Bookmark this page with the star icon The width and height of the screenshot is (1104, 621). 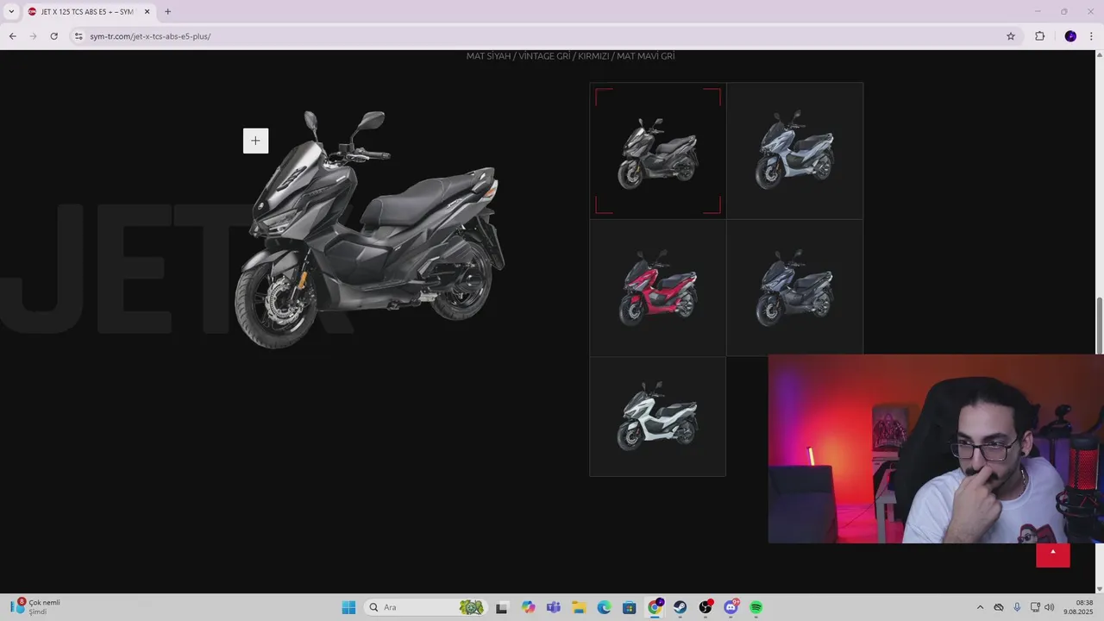point(1011,36)
